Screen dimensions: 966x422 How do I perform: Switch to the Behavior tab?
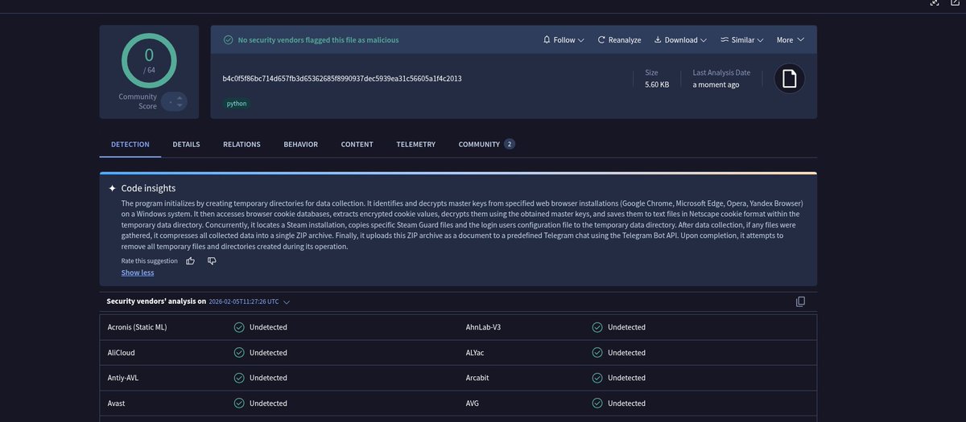(x=300, y=145)
